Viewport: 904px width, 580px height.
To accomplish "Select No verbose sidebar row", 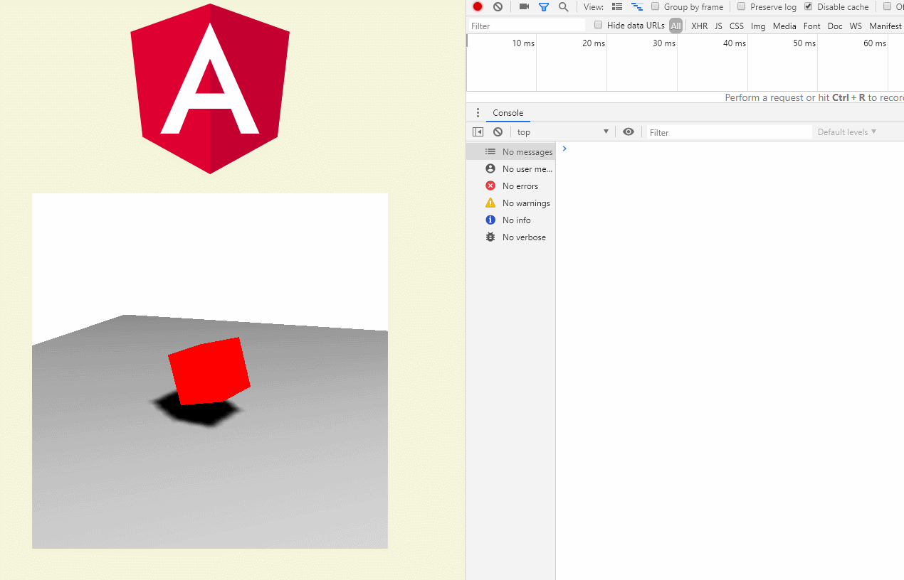I will 510,237.
